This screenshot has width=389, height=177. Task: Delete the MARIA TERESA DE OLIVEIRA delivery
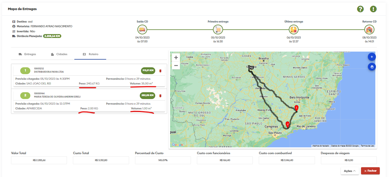pyautogui.click(x=160, y=95)
